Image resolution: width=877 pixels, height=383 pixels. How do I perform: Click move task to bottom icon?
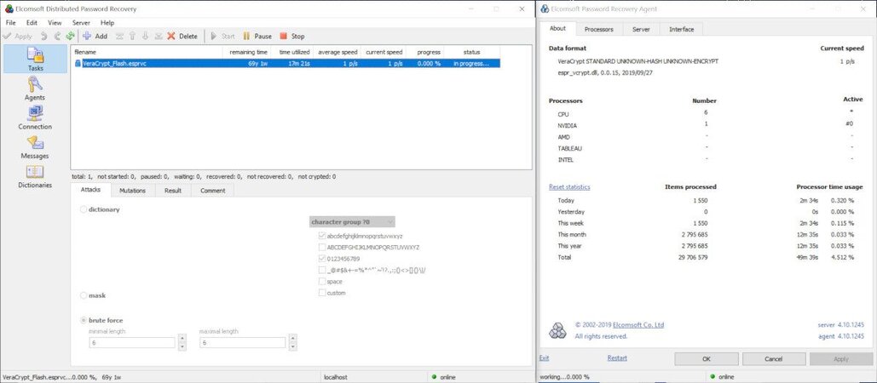159,37
